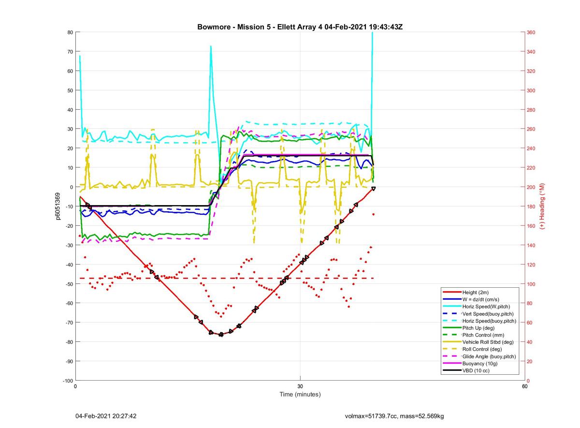Click the "Pitch Control (mm)" legend label
This screenshot has width=580, height=428.
coord(483,335)
